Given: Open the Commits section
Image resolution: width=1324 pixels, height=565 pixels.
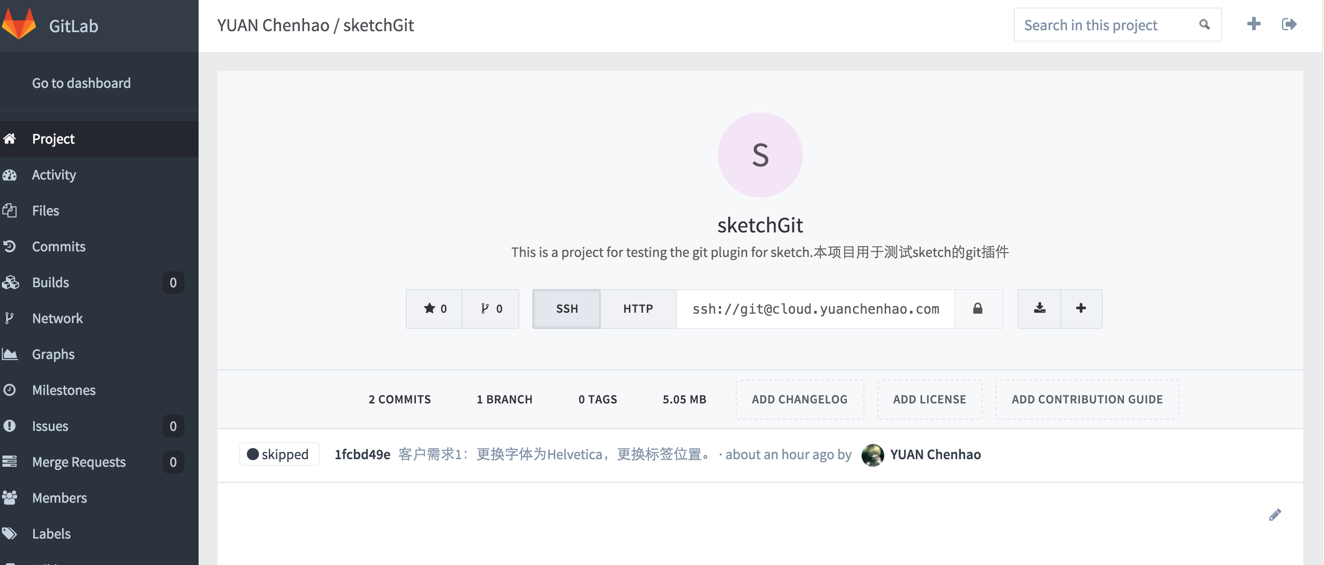Looking at the screenshot, I should tap(57, 245).
